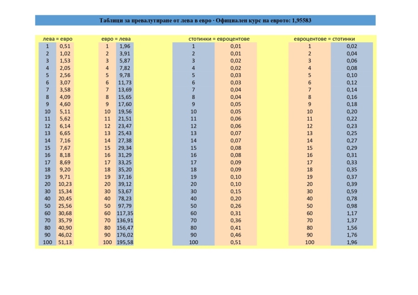Select the cell showing 51,13 euro for 100 leva
Image resolution: width=418 pixels, height=295 pixels.
(x=65, y=242)
